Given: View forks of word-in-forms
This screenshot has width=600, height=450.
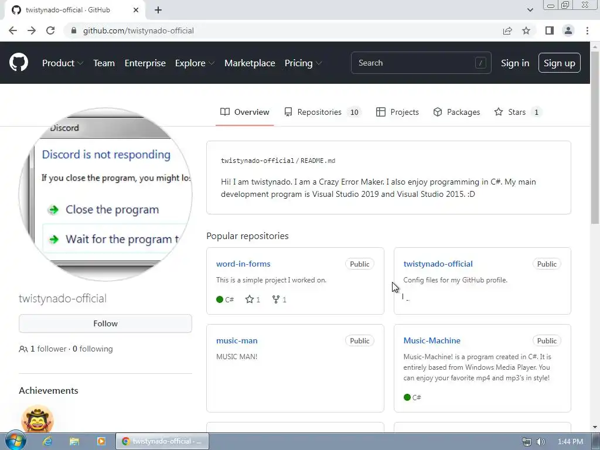Looking at the screenshot, I should [x=279, y=299].
